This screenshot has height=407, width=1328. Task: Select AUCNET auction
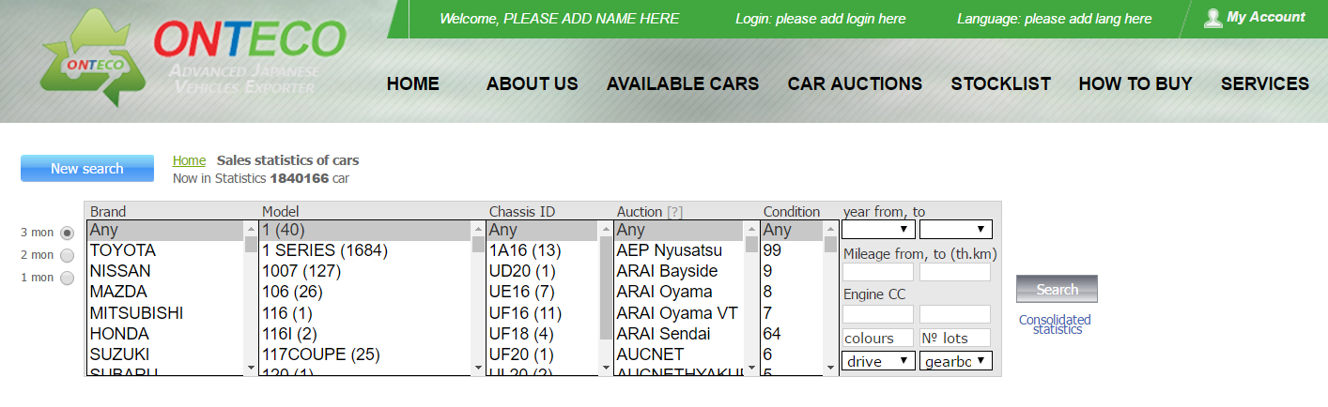(x=679, y=354)
